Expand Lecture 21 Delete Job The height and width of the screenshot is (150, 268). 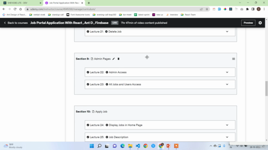pos(227,32)
